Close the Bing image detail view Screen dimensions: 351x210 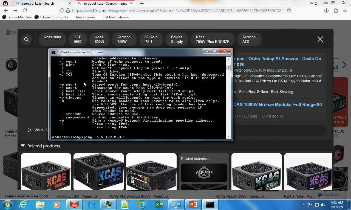(x=320, y=39)
